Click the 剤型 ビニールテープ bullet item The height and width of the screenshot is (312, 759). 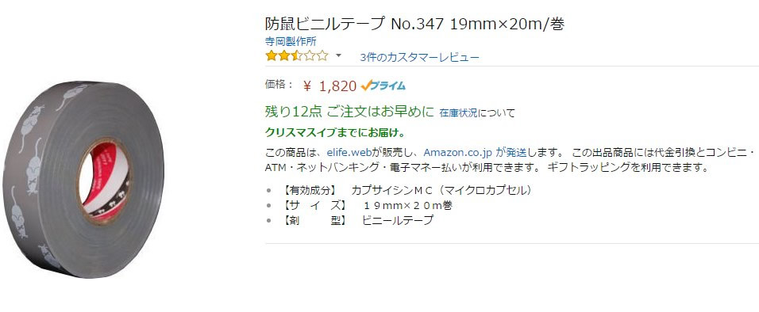click(356, 221)
